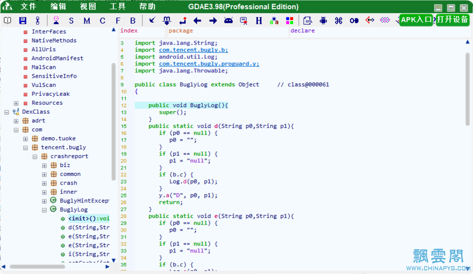Collapse the com package node
473x274 pixels.
pyautogui.click(x=16, y=130)
